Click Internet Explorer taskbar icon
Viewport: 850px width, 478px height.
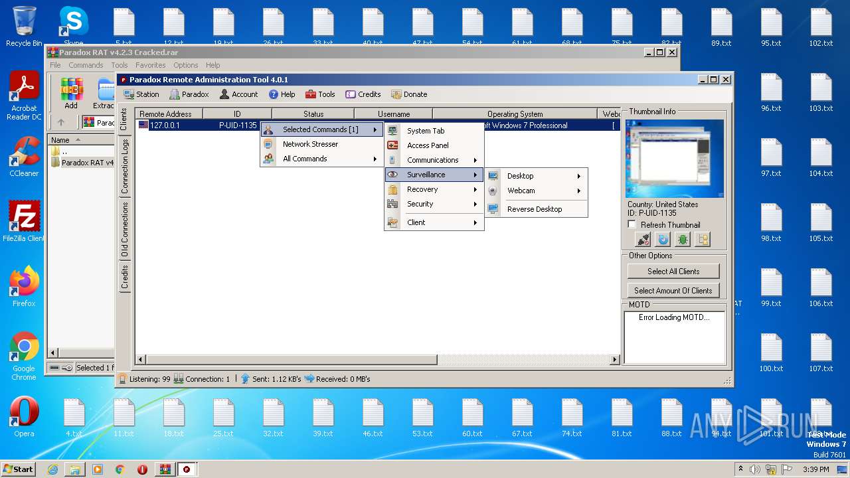tap(52, 469)
